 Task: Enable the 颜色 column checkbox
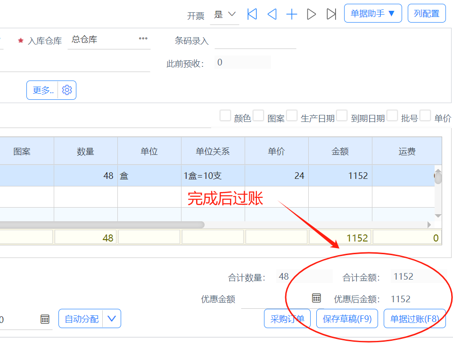coord(225,116)
